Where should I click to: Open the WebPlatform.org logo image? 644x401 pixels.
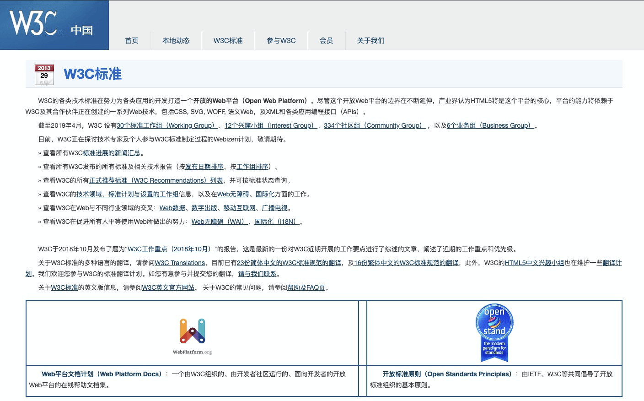click(192, 336)
